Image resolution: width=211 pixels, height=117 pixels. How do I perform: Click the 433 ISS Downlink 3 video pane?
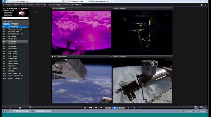(x=81, y=81)
